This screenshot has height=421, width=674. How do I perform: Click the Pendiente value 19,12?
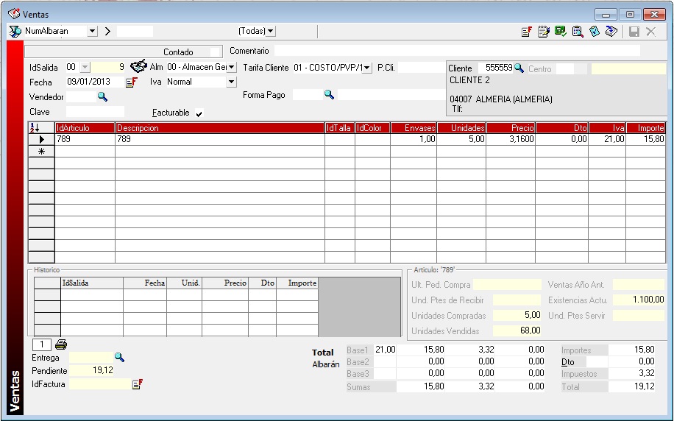tap(91, 370)
